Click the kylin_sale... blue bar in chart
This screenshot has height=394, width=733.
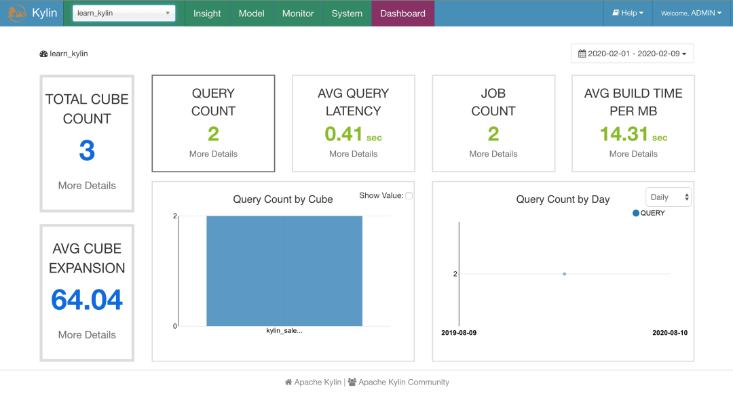click(284, 271)
